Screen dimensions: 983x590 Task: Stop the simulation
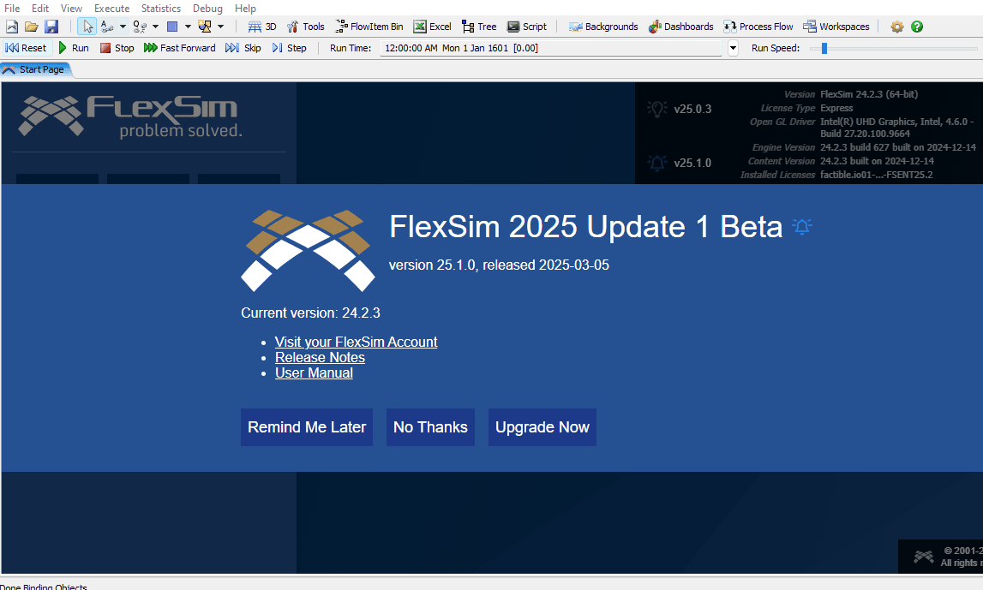tap(117, 48)
